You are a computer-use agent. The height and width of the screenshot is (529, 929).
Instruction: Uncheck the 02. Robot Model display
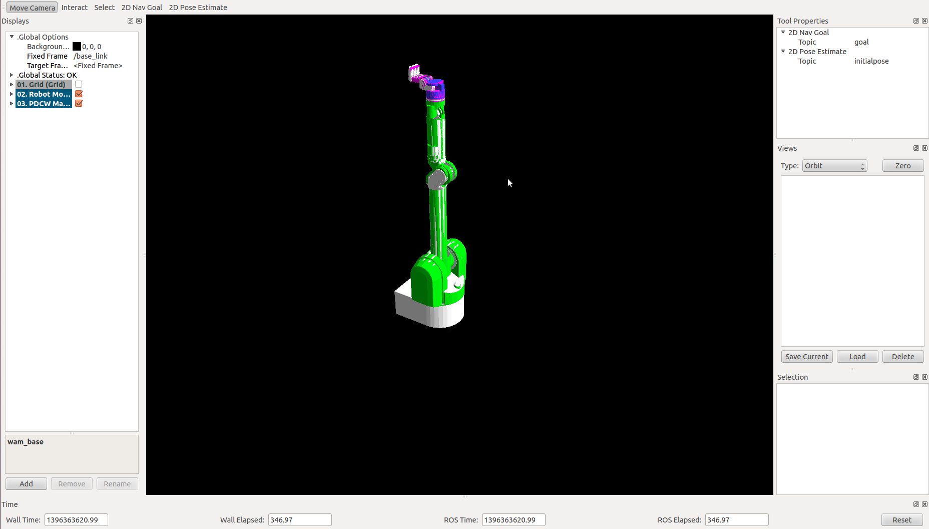(79, 94)
